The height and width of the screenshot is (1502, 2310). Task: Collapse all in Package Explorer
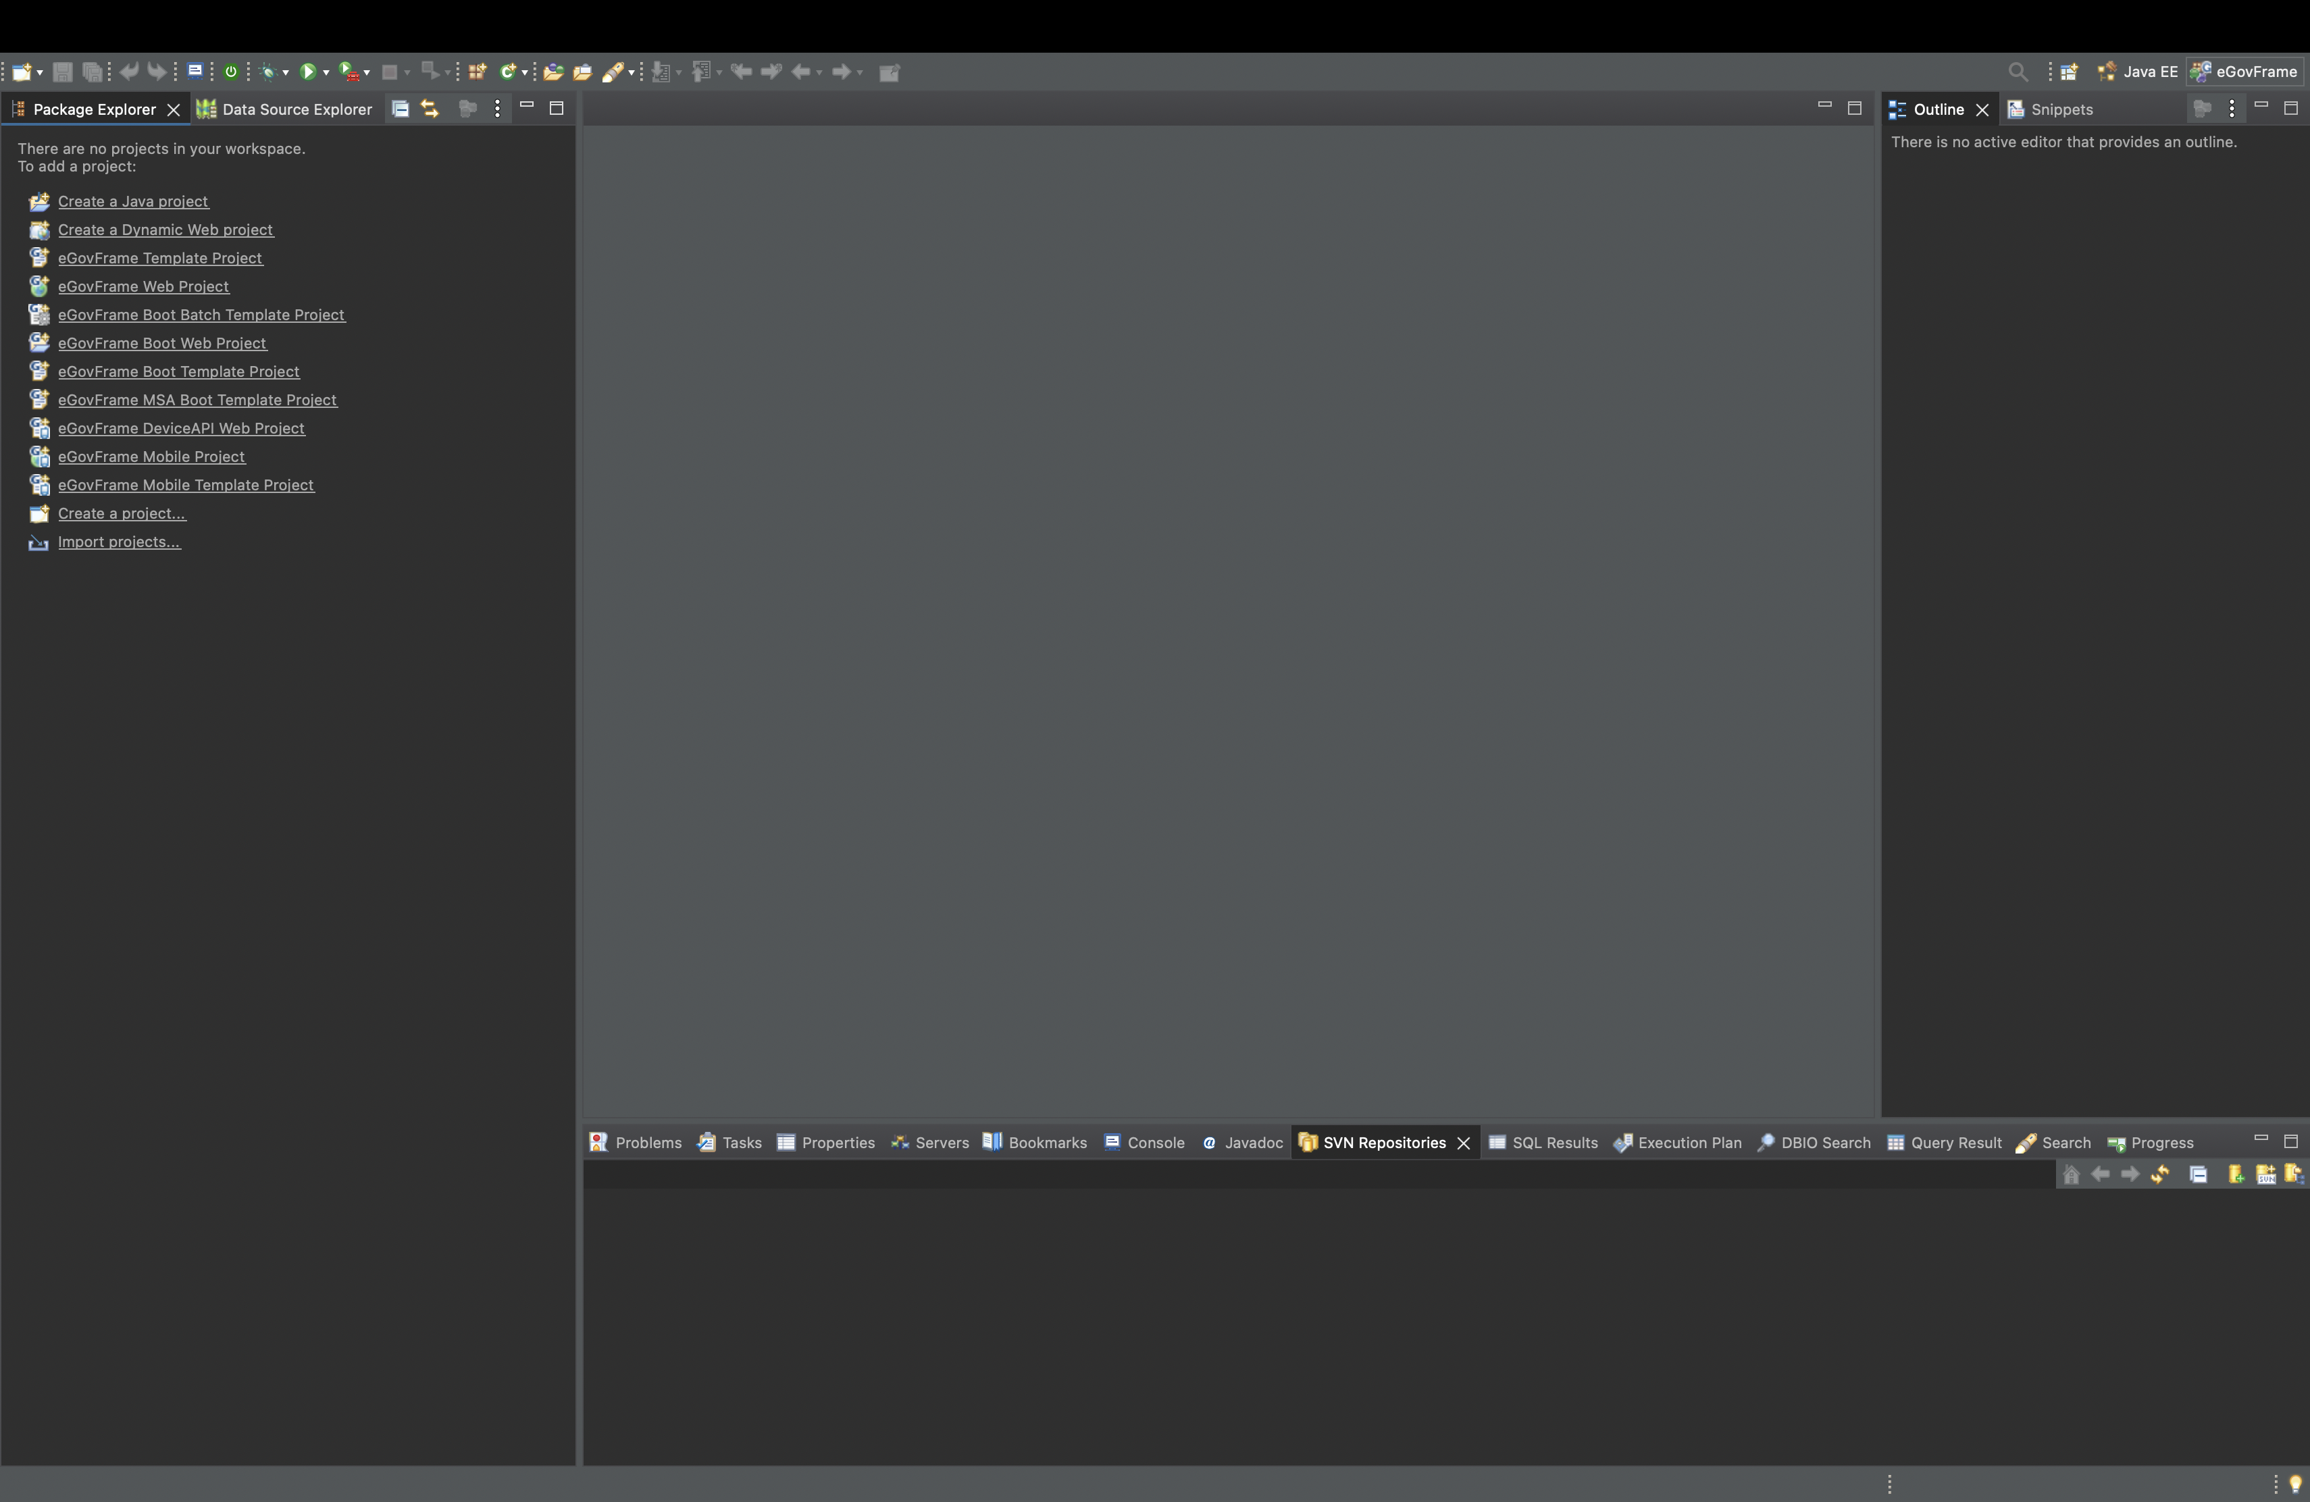coord(400,109)
